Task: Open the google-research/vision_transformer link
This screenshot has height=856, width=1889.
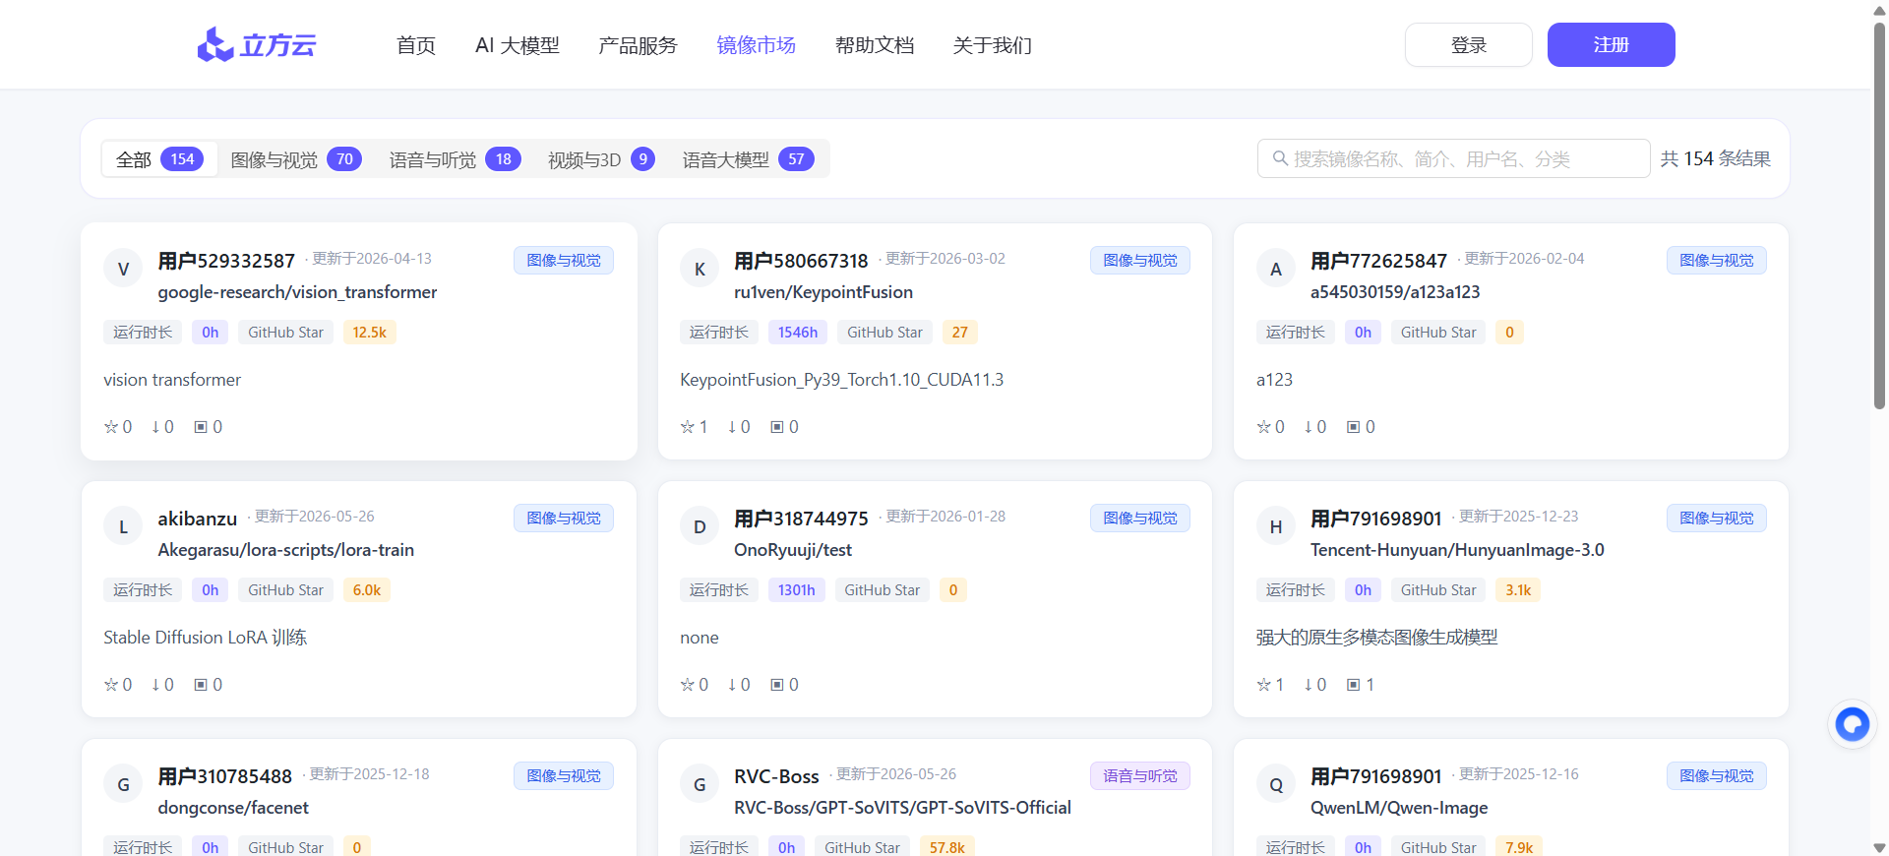Action: pos(297,292)
